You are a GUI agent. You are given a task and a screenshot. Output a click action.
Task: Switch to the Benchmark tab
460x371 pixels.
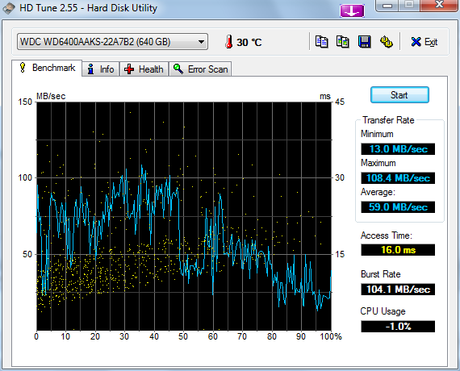point(47,68)
